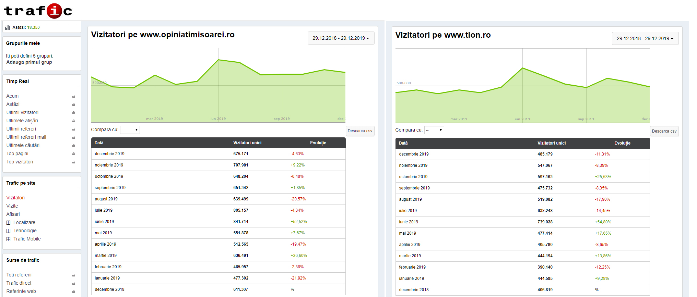Viewport: 697px width, 297px height.
Task: Click the lock icon beside Trafic direct
Action: point(73,283)
